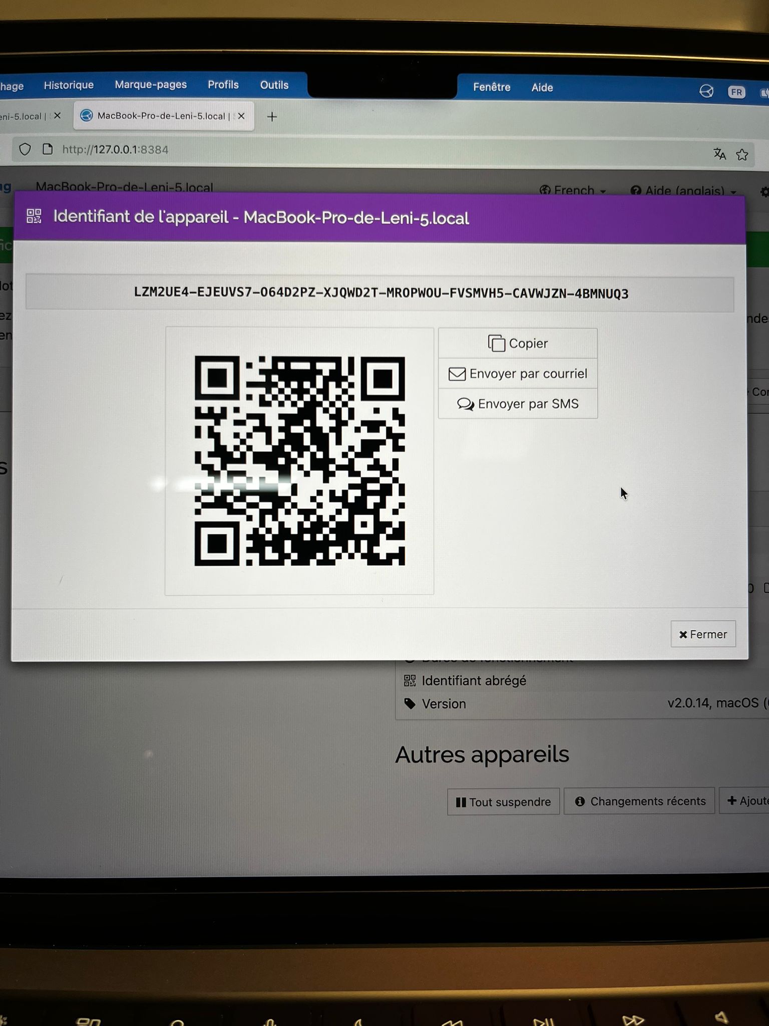Open the Aide menu
Image resolution: width=769 pixels, height=1026 pixels.
(x=542, y=88)
